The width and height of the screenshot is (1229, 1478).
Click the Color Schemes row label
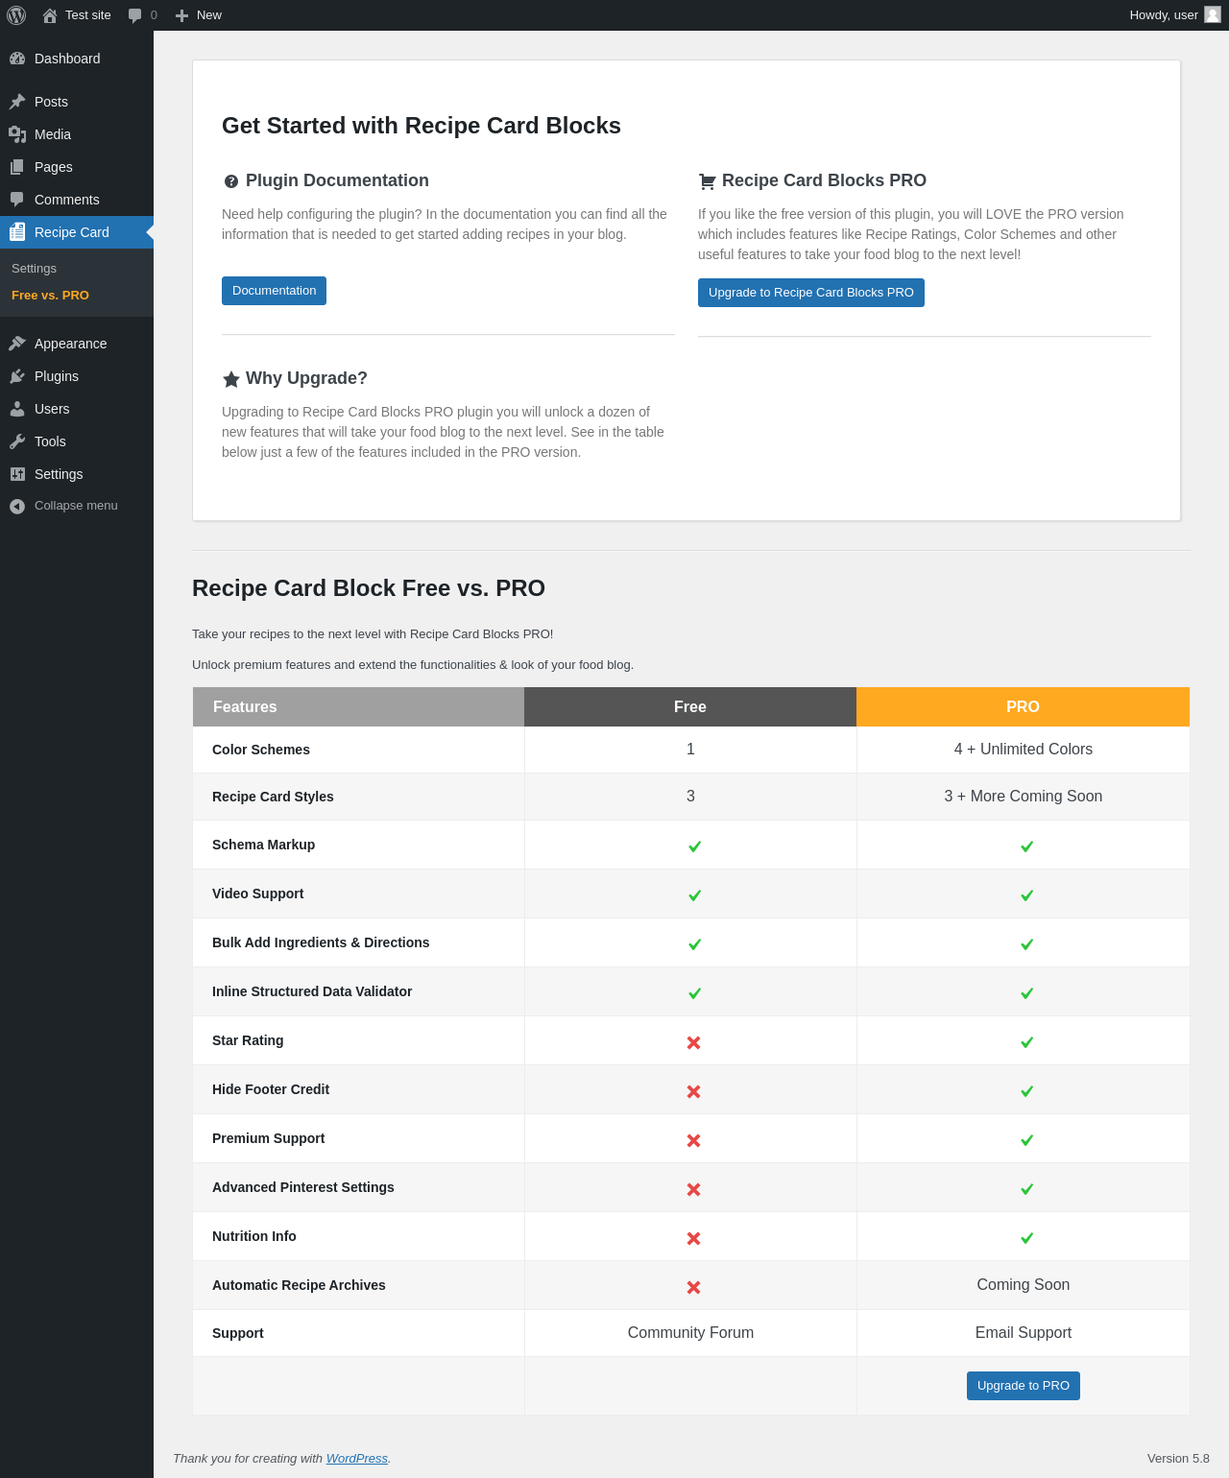click(261, 750)
